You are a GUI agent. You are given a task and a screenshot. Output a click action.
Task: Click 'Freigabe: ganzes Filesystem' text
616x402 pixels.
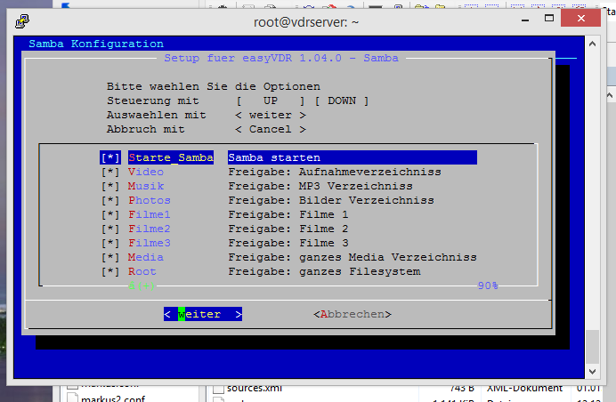tap(324, 271)
